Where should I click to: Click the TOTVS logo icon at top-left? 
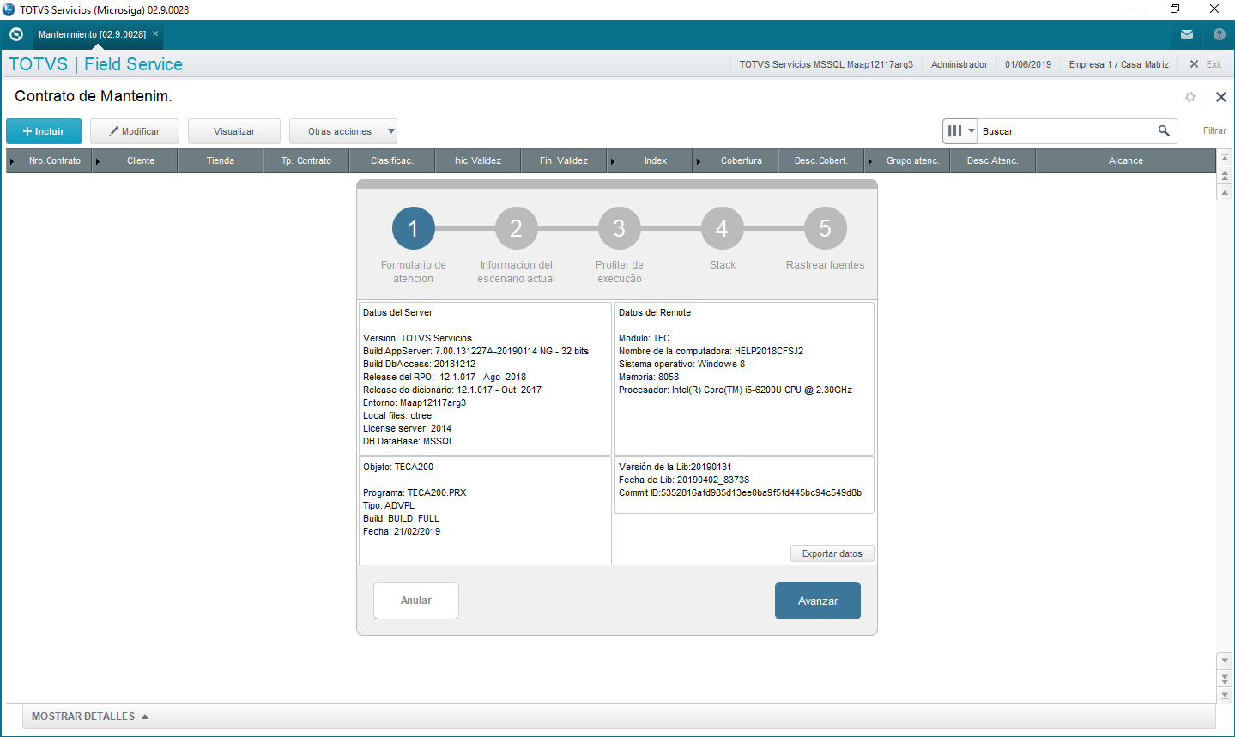(16, 34)
